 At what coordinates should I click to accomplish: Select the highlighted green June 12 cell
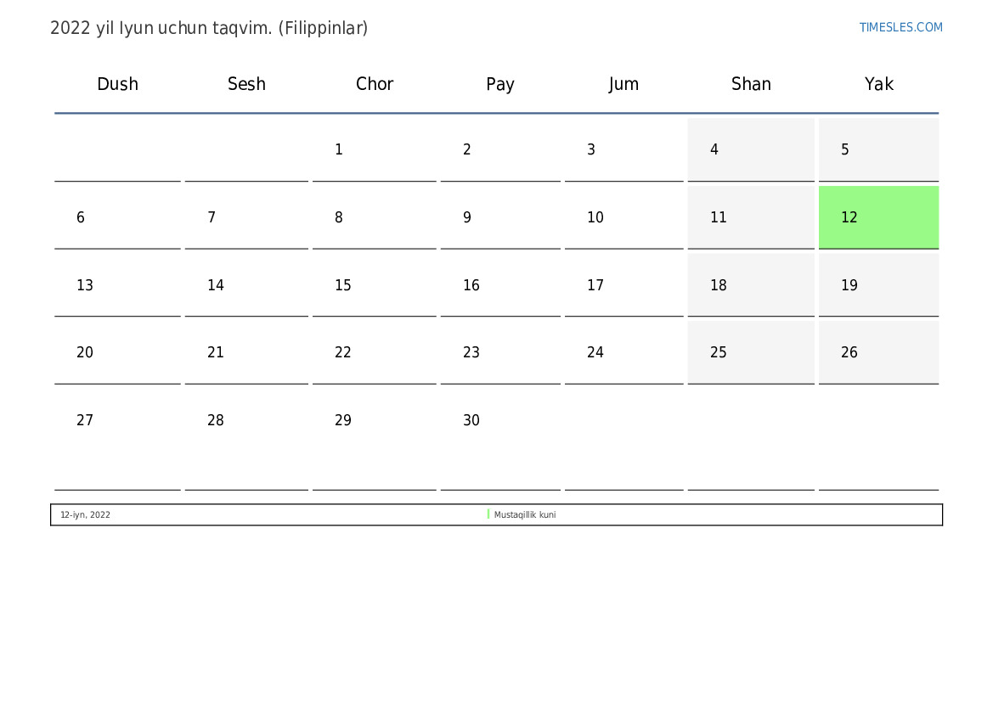tap(878, 217)
